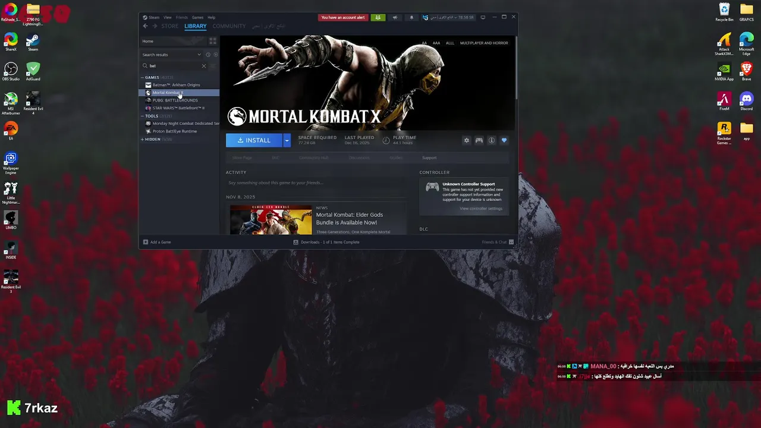Viewport: 761px width, 428px height.
Task: Focus the library search field
Action: click(x=174, y=66)
